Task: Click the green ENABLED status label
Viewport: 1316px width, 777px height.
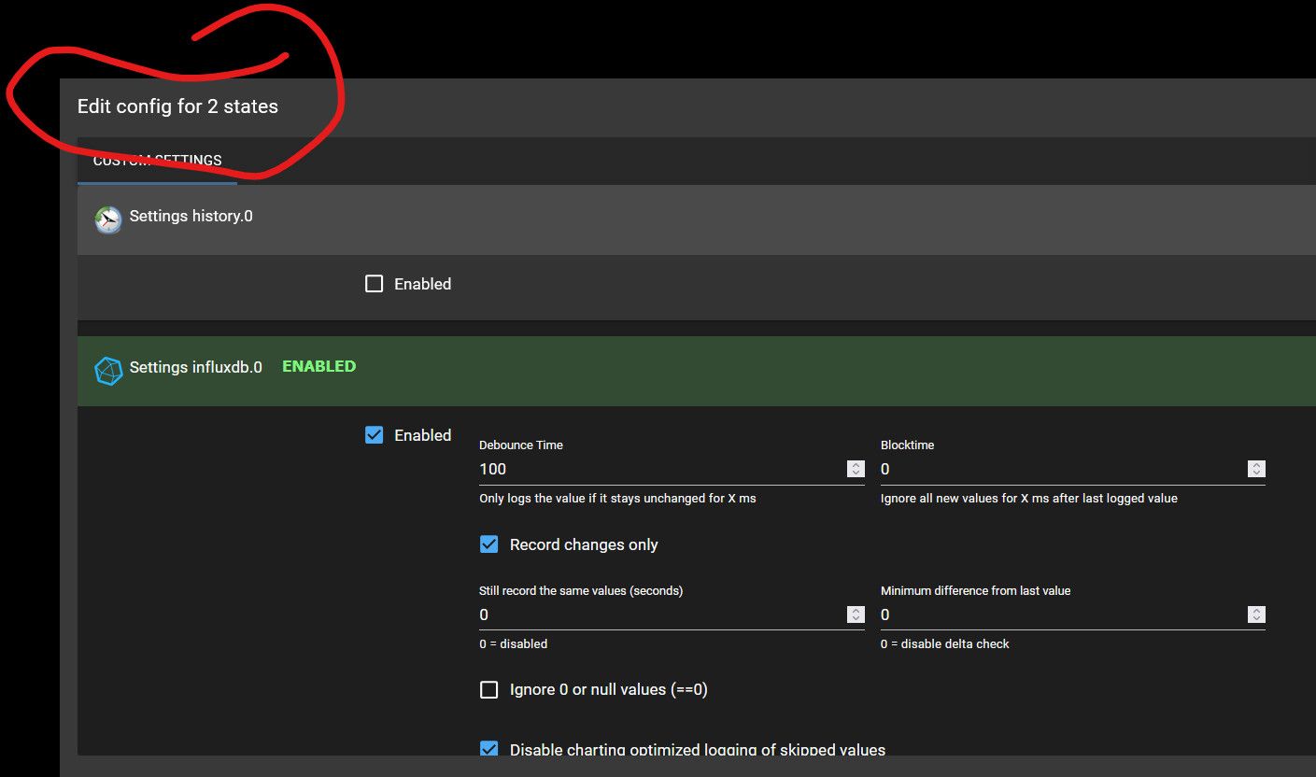Action: [318, 366]
